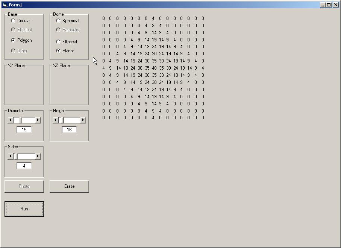Decrease Height with the left scroll arrow

point(56,120)
